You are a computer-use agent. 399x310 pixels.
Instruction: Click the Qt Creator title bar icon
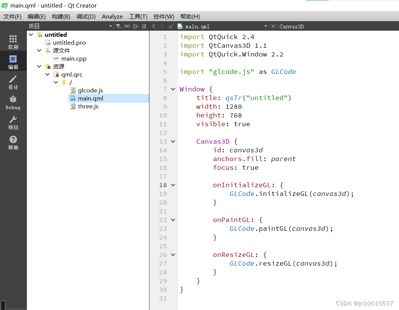(5, 5)
